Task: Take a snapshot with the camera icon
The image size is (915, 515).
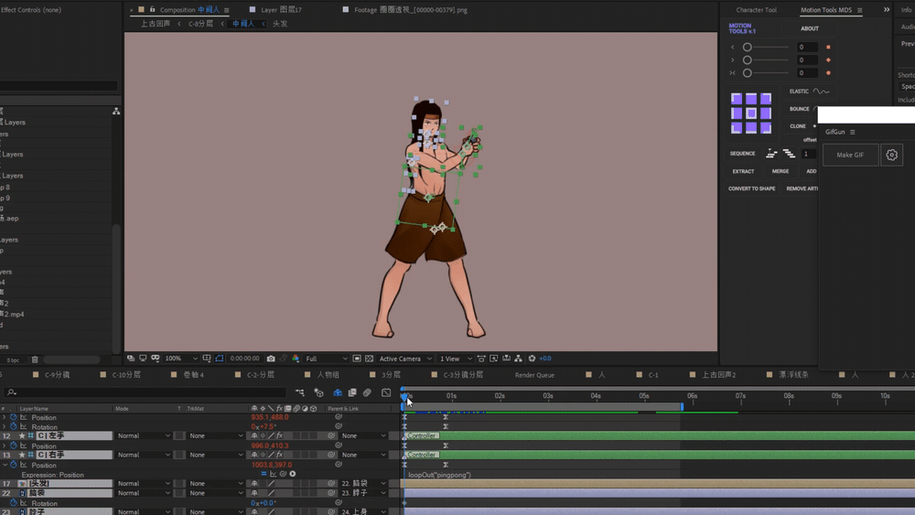Action: tap(271, 359)
